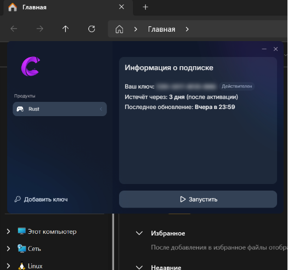Click the gamepad icon next to Rust
This screenshot has width=288, height=270.
[x=20, y=109]
